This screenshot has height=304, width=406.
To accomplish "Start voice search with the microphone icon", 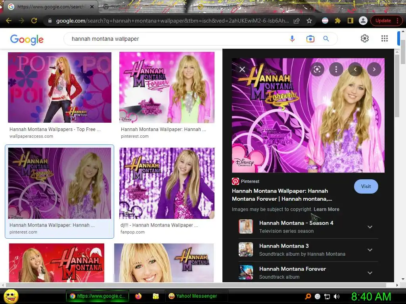I will (x=292, y=39).
